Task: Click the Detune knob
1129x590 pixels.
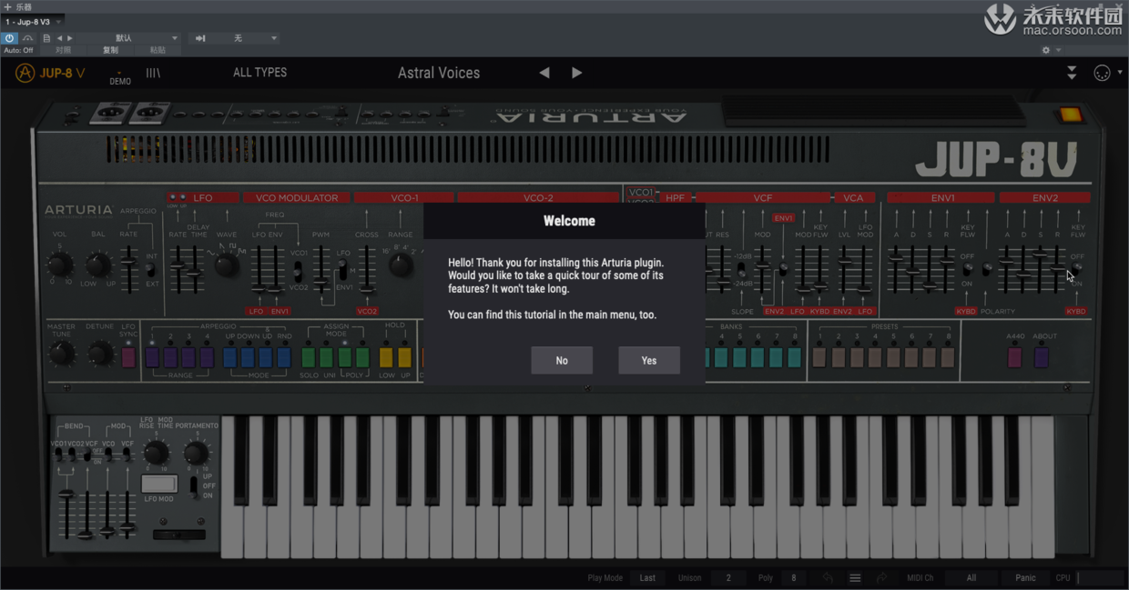Action: (x=100, y=355)
